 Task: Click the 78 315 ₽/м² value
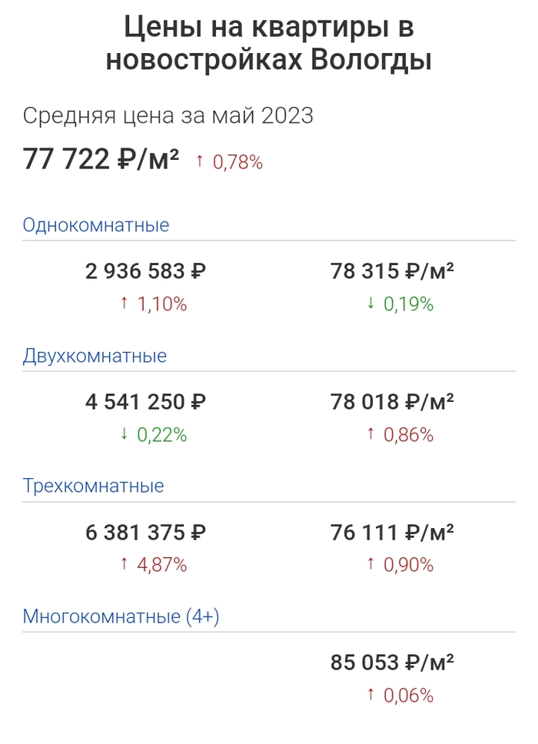(392, 271)
